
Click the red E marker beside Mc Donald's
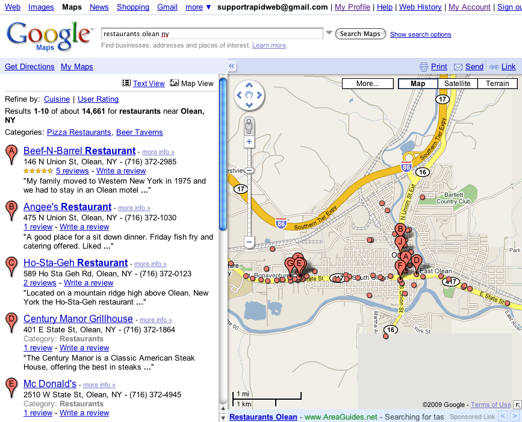pyautogui.click(x=11, y=387)
